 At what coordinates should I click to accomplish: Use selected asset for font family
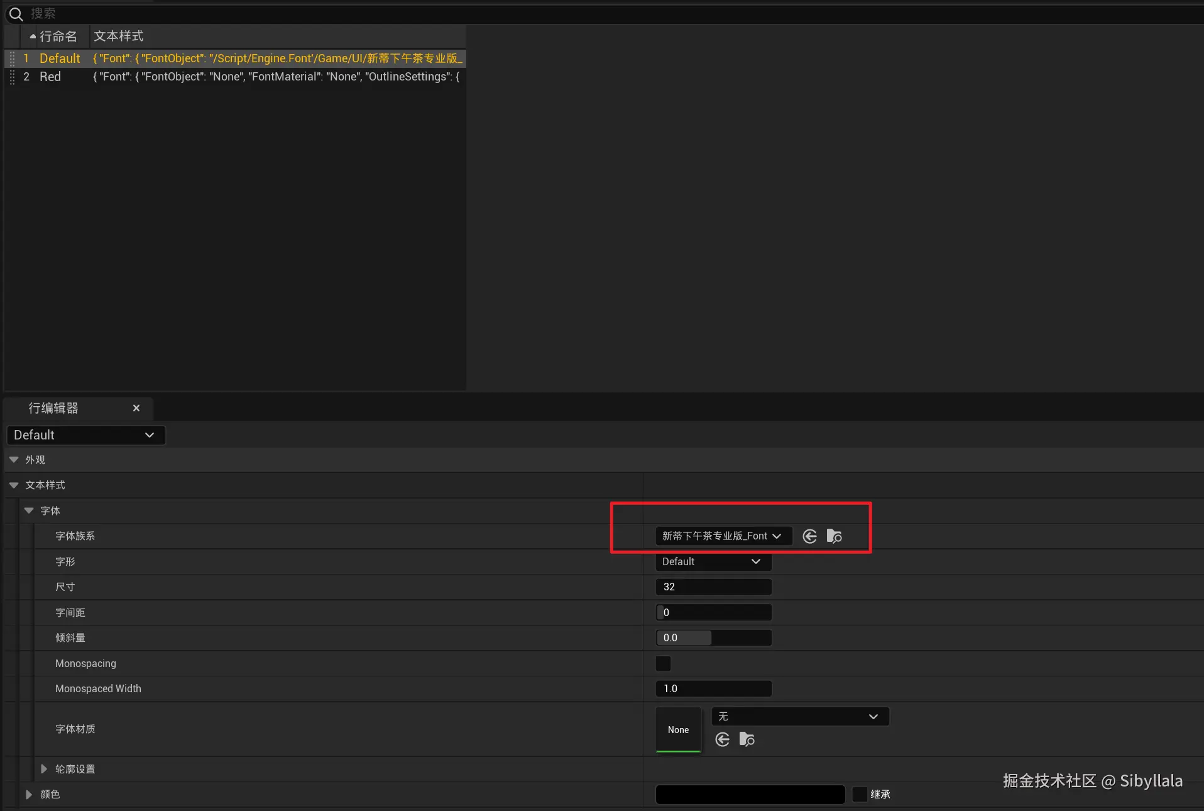pyautogui.click(x=810, y=536)
